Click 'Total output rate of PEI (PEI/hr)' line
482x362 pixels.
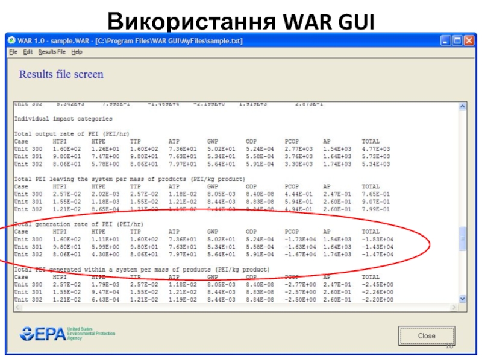coord(72,134)
